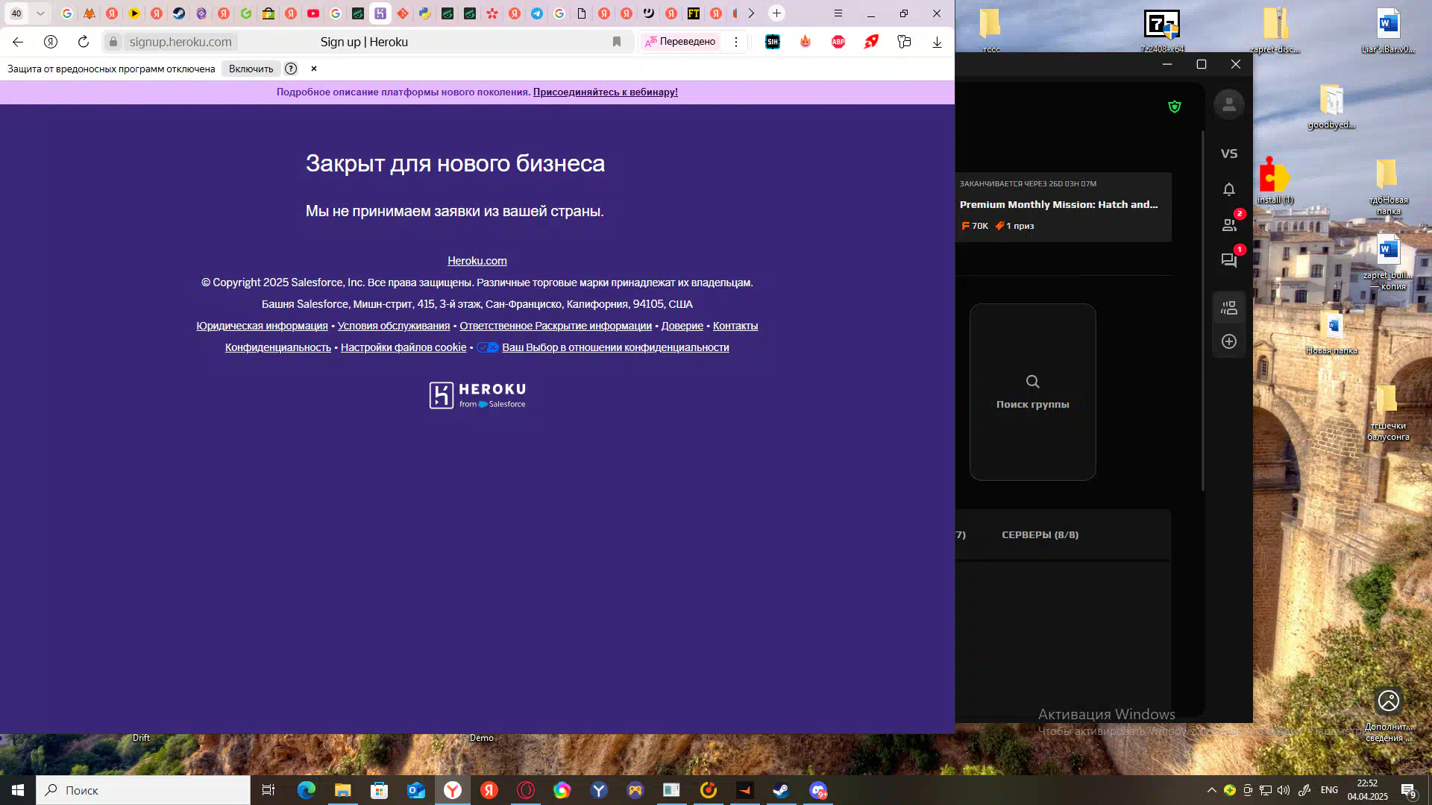1432x805 pixels.
Task: Switch to the Python browser tab
Action: [425, 13]
